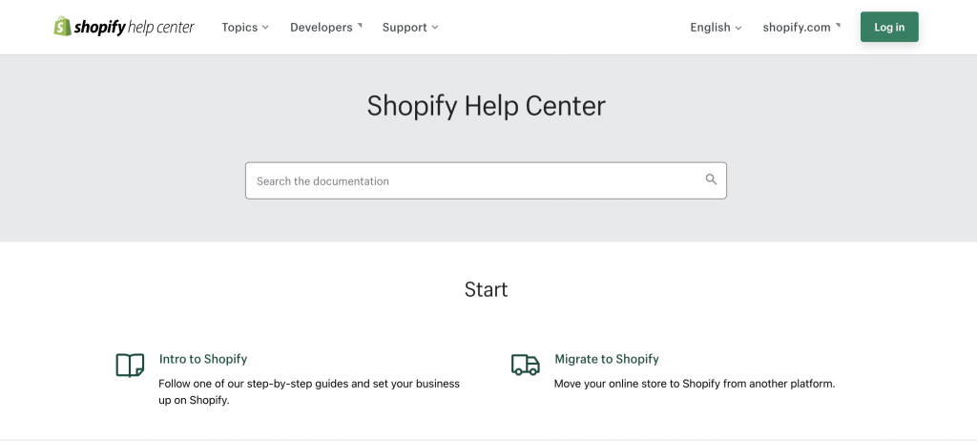Click the chevron arrow next to English
Screen dimensions: 977x441
[738, 28]
